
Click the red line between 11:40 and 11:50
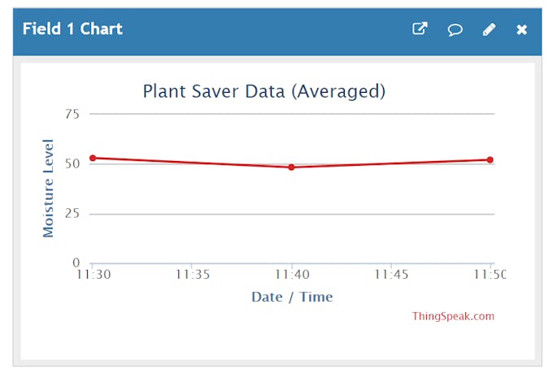click(391, 163)
